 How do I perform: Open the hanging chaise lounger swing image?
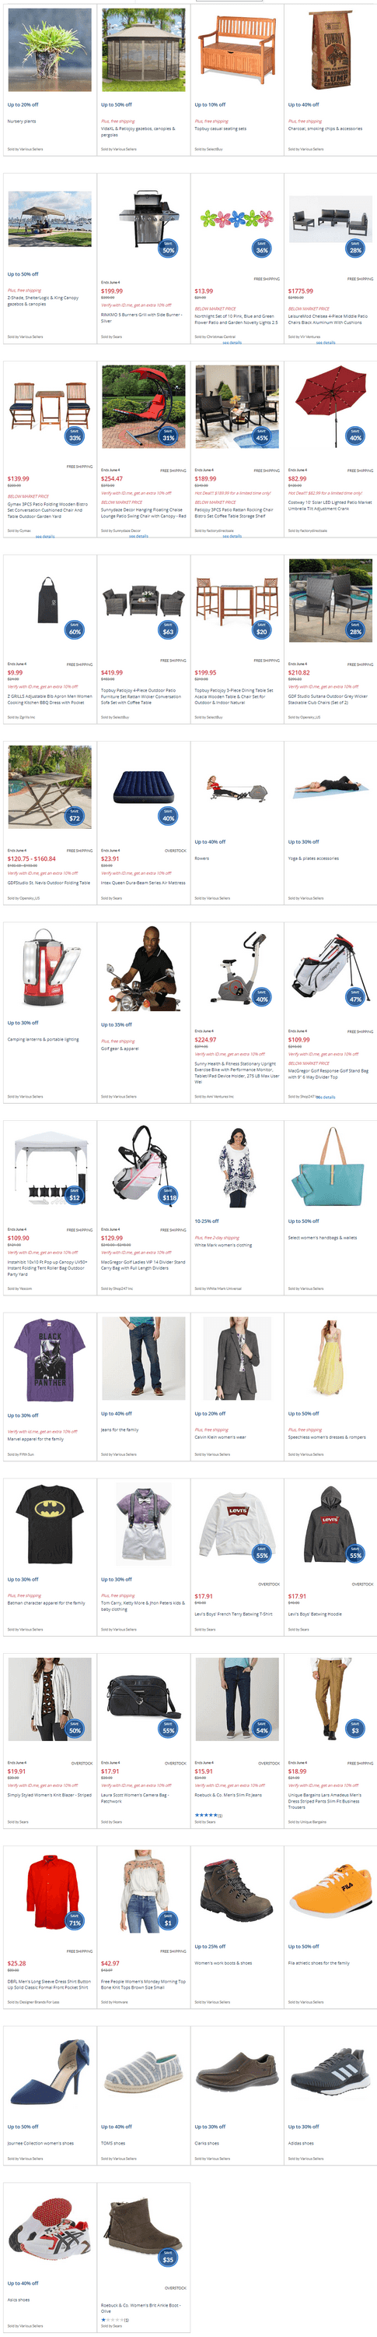click(x=143, y=407)
